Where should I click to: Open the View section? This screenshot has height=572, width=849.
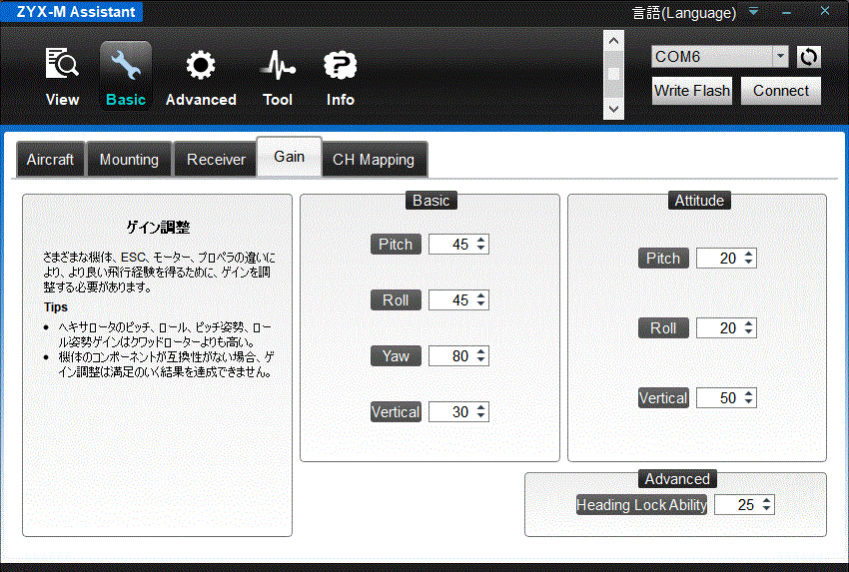[x=62, y=76]
